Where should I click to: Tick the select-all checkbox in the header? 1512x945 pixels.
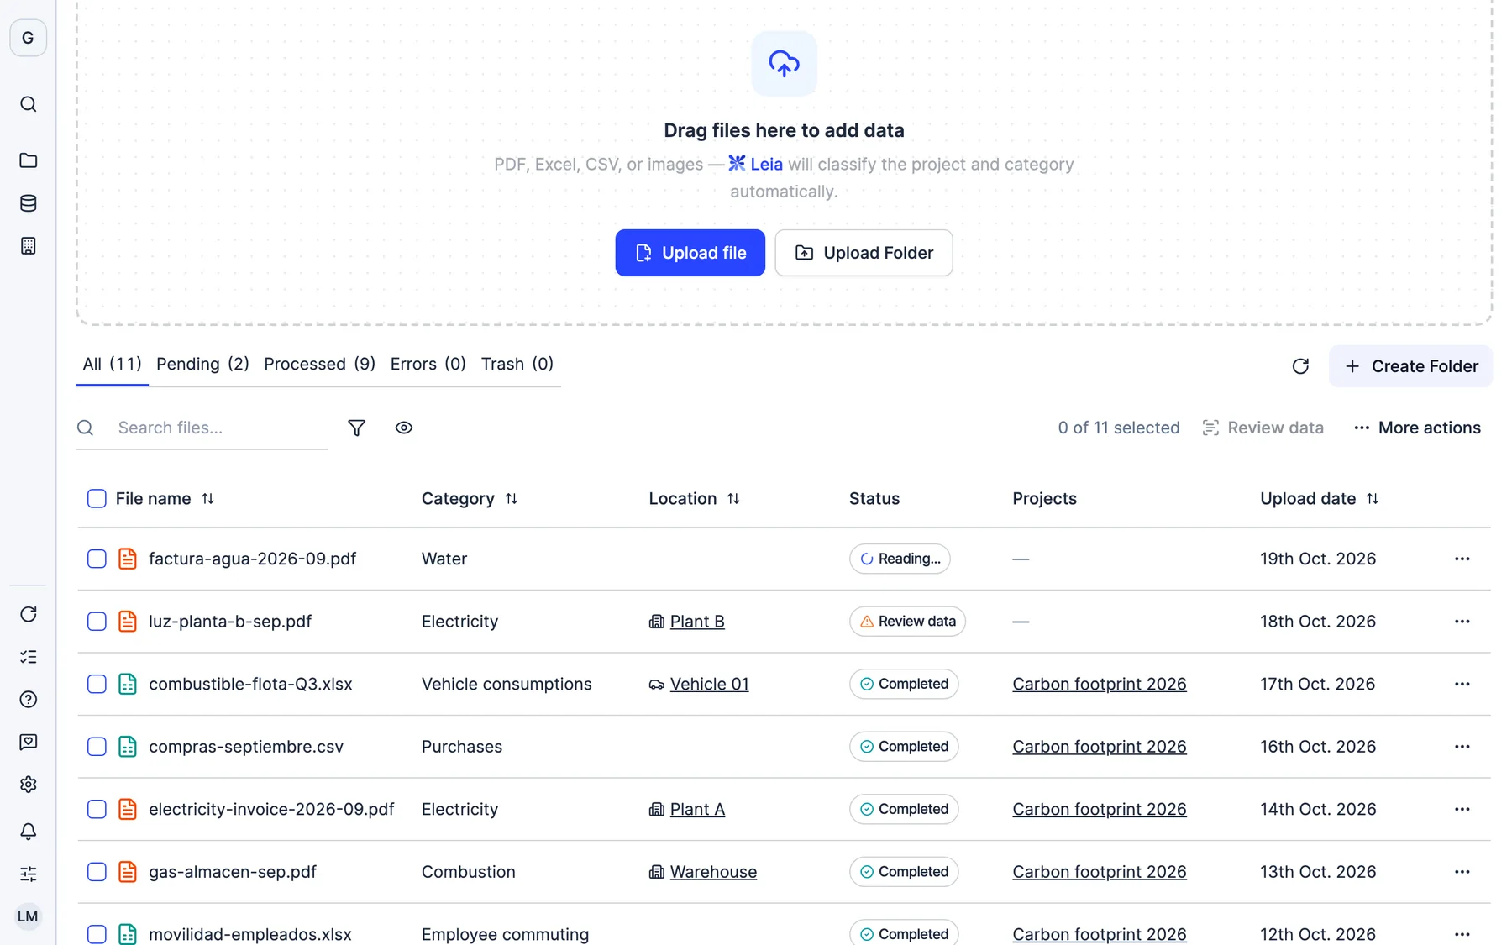97,498
